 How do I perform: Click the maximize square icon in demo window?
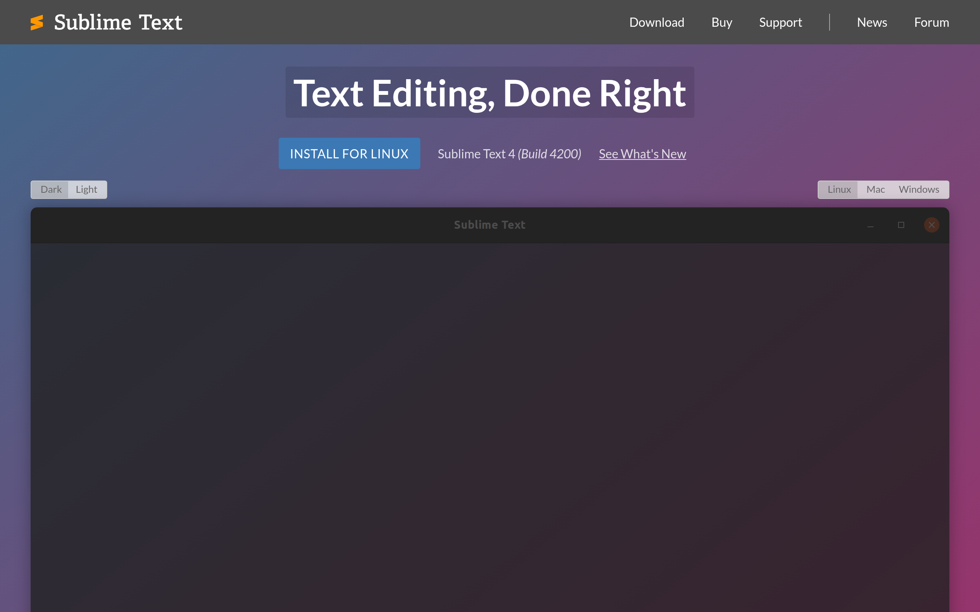pyautogui.click(x=901, y=225)
